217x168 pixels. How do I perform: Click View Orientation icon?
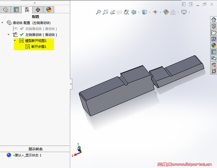(134, 12)
